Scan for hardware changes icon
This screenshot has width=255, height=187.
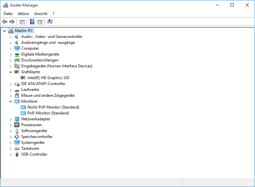click(50, 22)
